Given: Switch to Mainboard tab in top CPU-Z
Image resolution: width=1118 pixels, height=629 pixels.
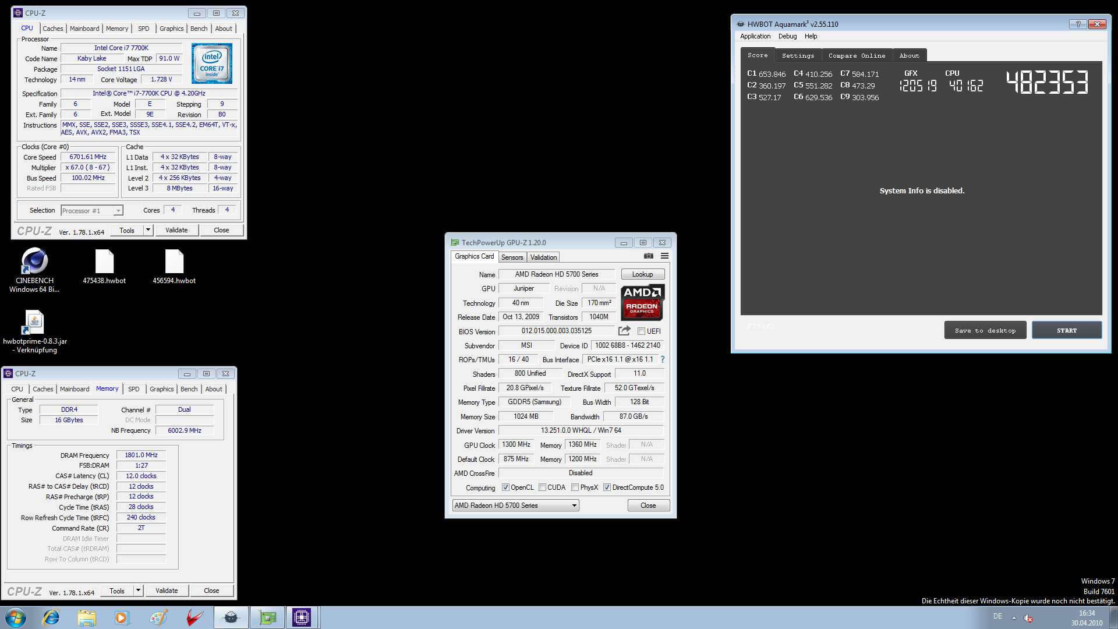Looking at the screenshot, I should click(x=84, y=29).
